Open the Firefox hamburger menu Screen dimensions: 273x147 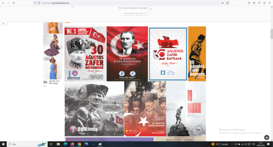tap(270, 3)
